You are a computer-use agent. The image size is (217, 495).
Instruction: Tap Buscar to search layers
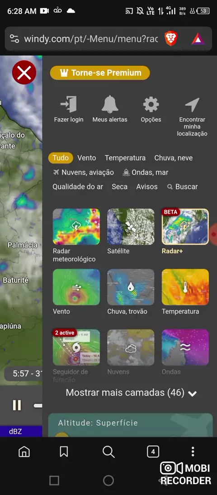(x=183, y=186)
